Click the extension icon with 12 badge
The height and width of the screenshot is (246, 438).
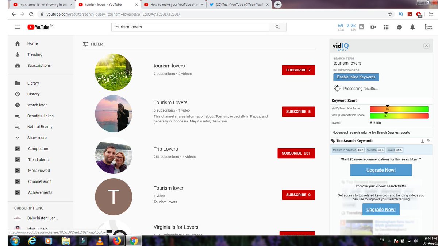click(x=419, y=15)
